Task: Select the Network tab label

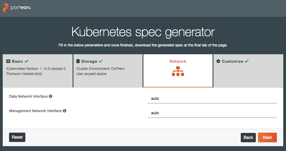Action: click(x=178, y=61)
